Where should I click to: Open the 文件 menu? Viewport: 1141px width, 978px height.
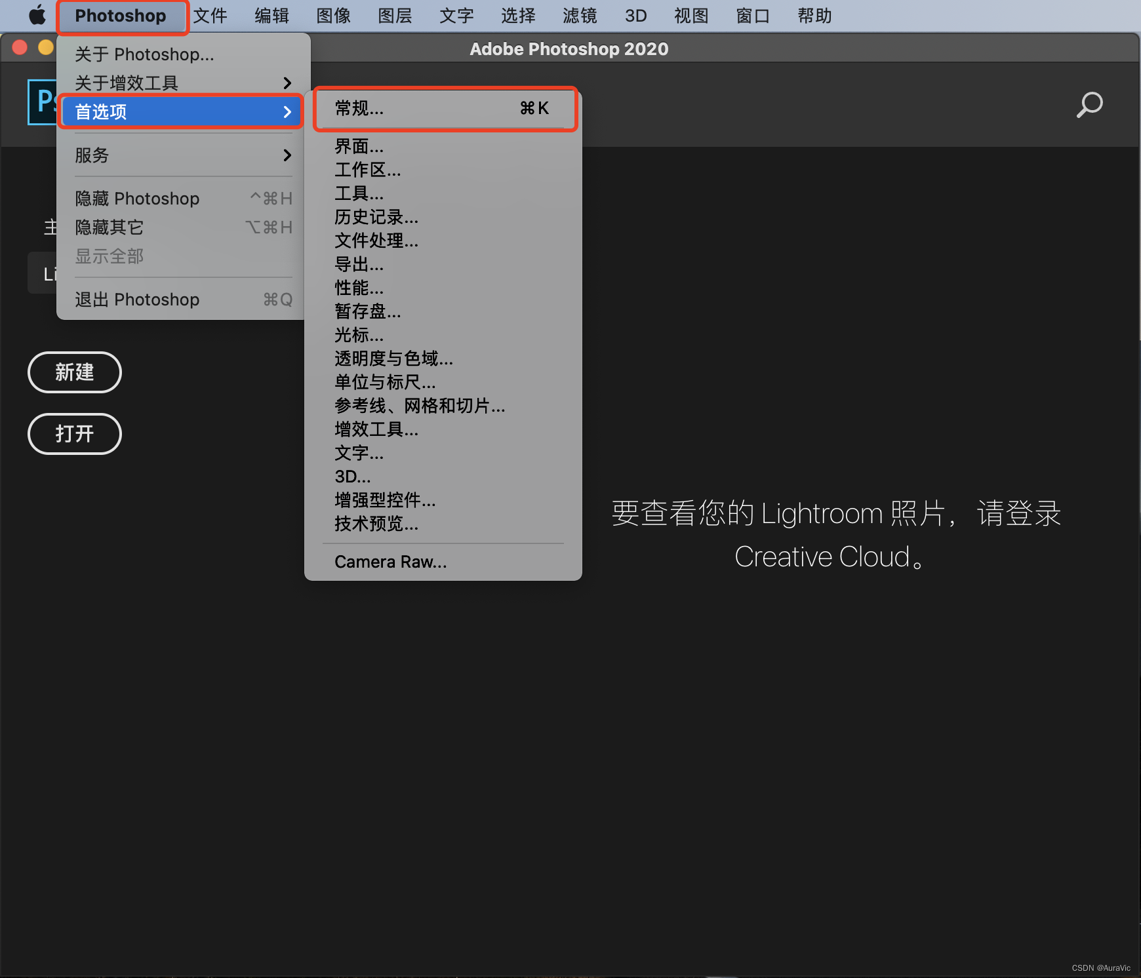[210, 16]
